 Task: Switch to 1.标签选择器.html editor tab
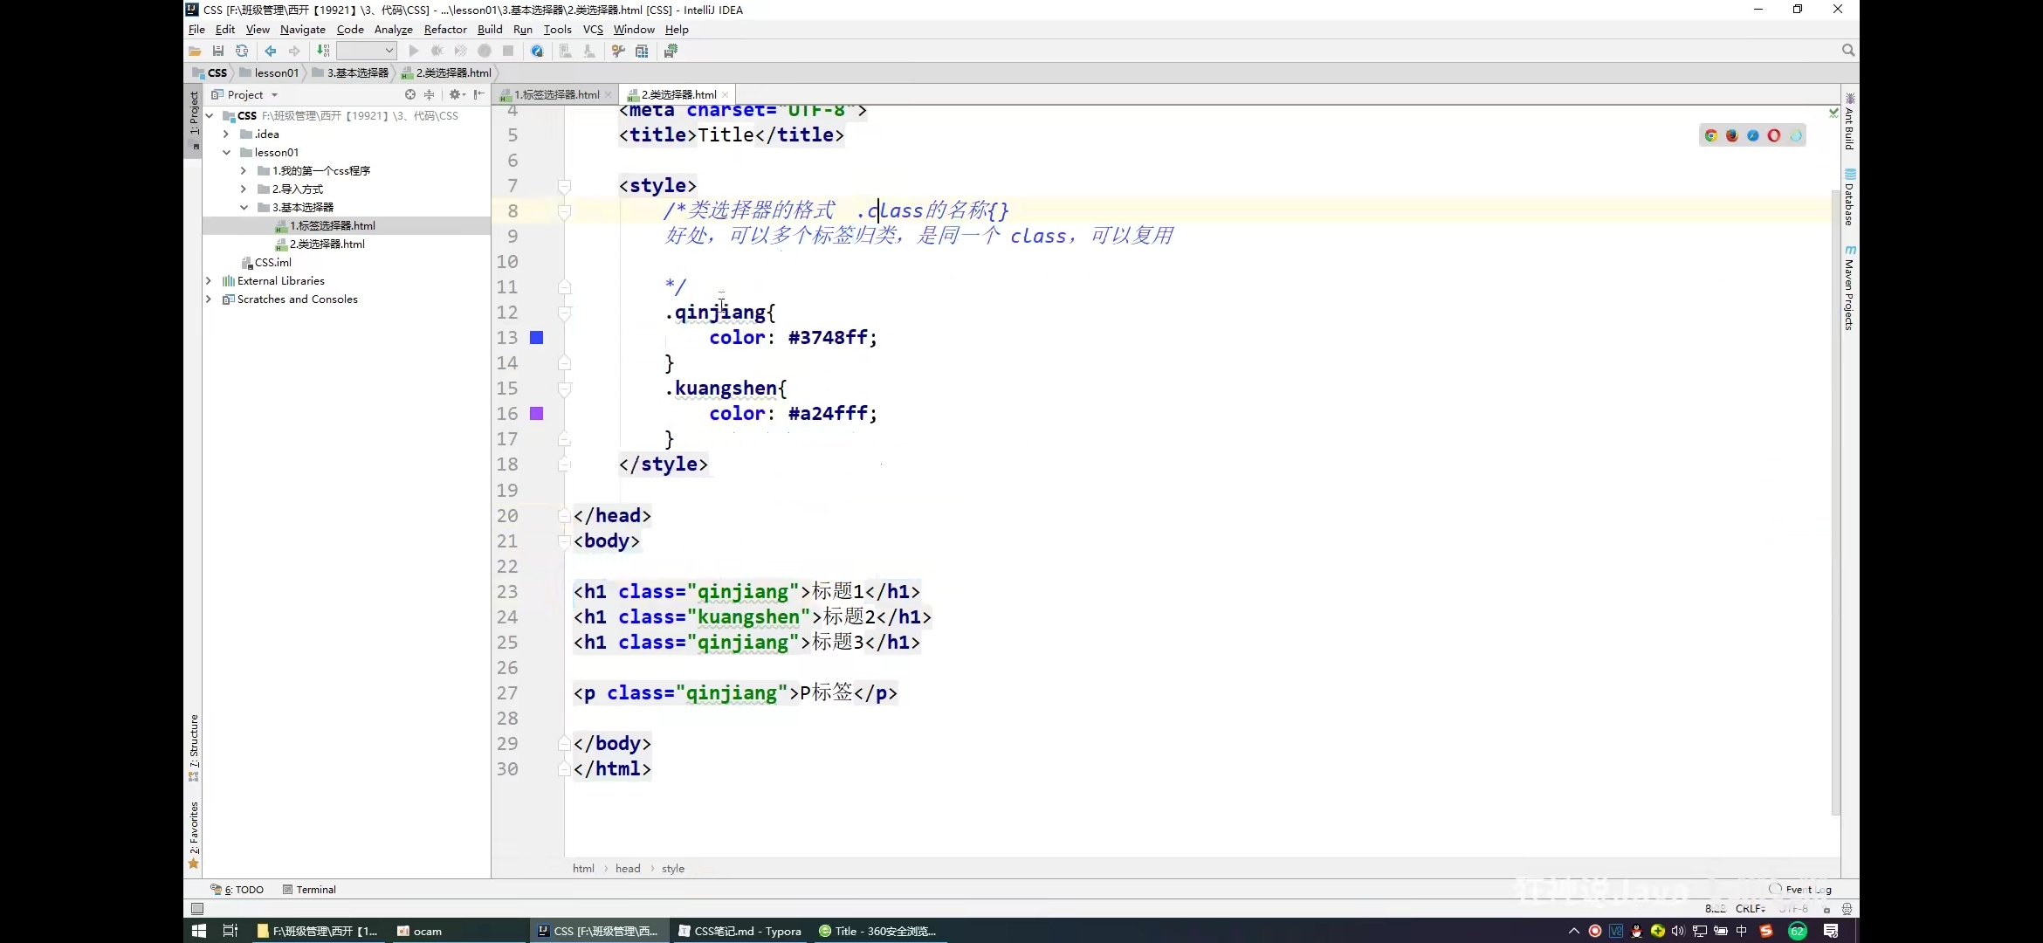(556, 94)
